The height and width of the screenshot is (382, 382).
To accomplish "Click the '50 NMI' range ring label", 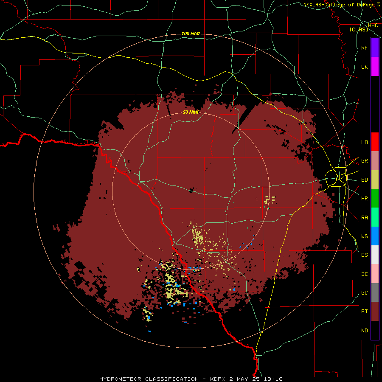I will pos(191,112).
